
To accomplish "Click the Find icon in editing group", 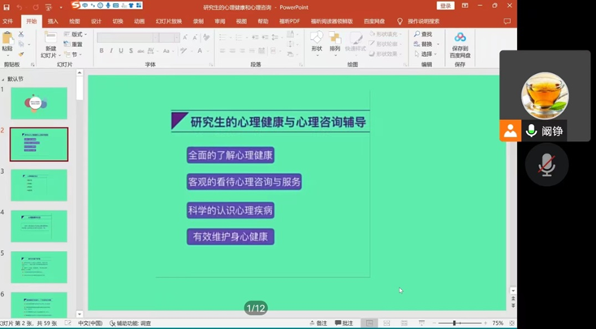I will [x=423, y=34].
